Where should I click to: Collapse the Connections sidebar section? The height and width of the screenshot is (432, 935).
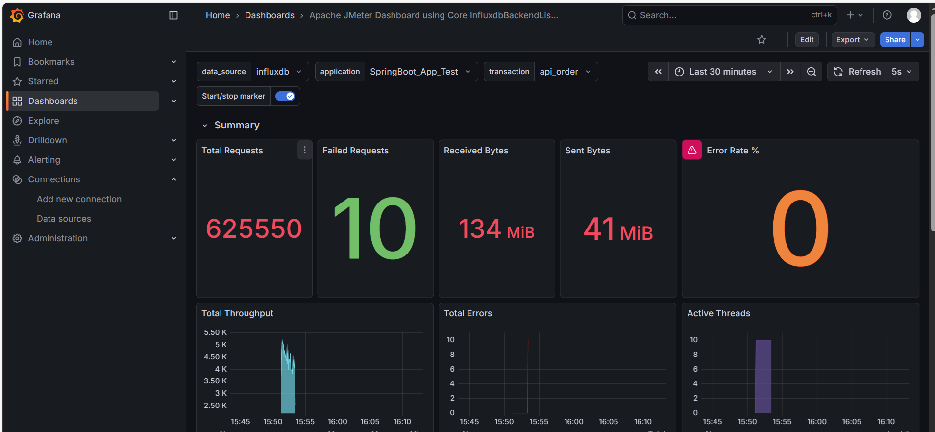point(174,179)
